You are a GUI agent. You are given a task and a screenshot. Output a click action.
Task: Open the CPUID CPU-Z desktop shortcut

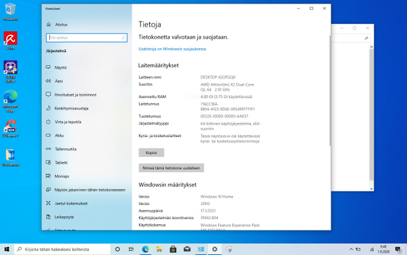pyautogui.click(x=10, y=72)
